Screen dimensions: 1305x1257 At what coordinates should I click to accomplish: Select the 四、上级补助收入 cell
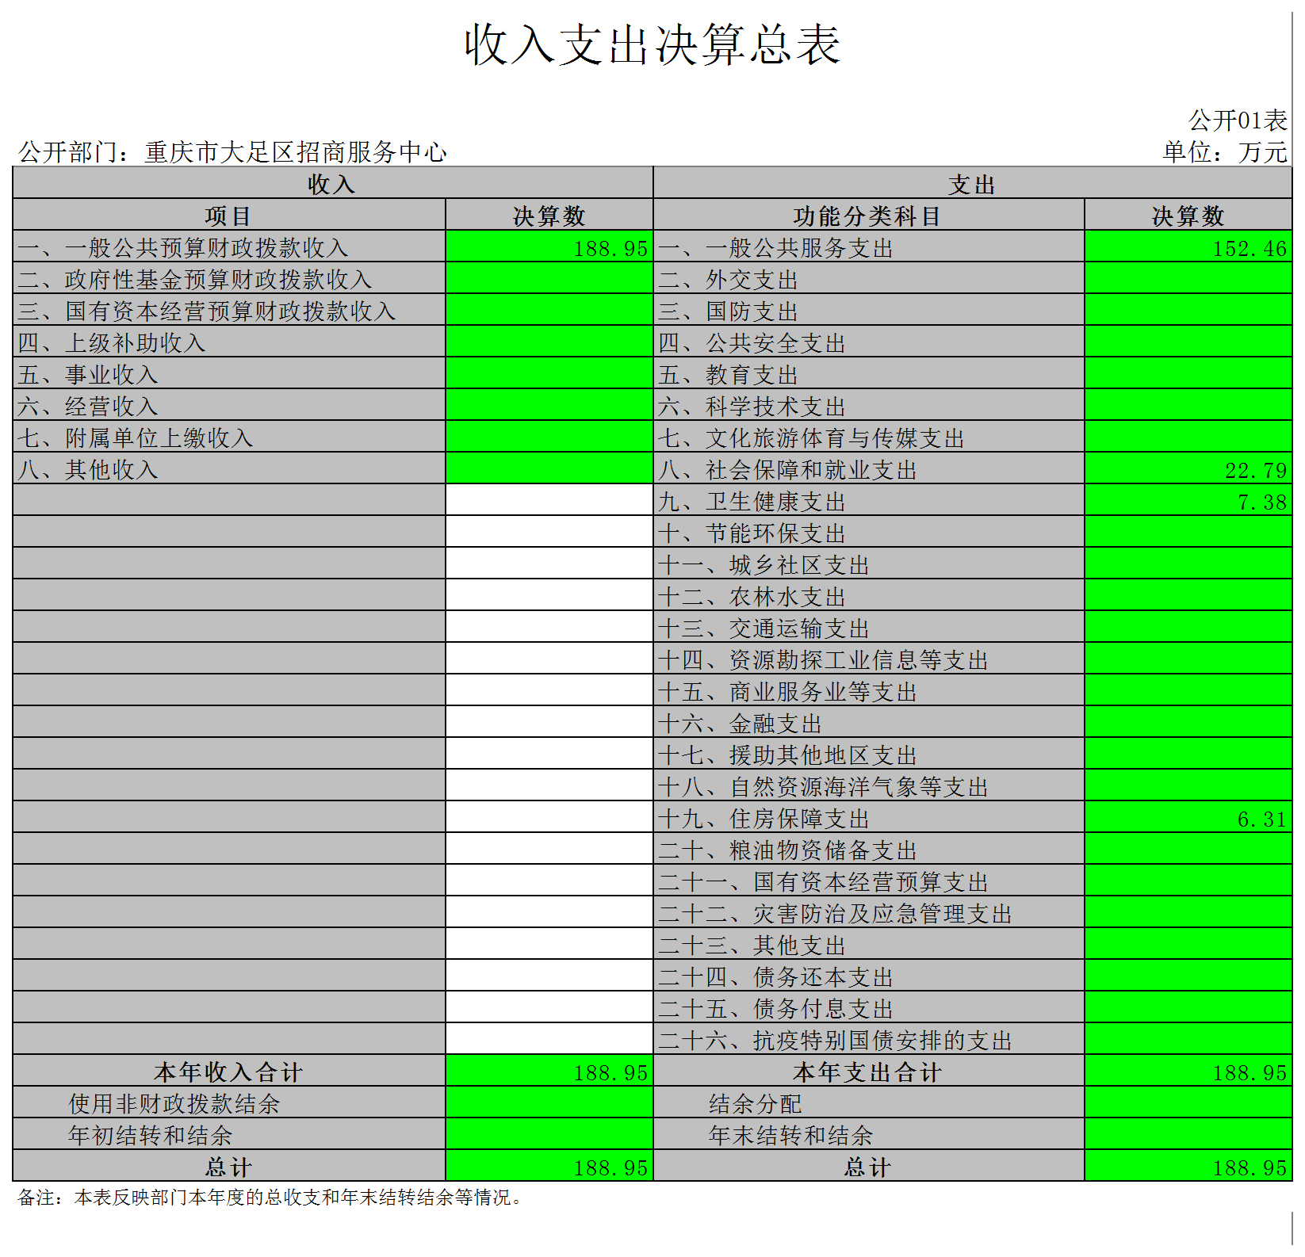[229, 342]
